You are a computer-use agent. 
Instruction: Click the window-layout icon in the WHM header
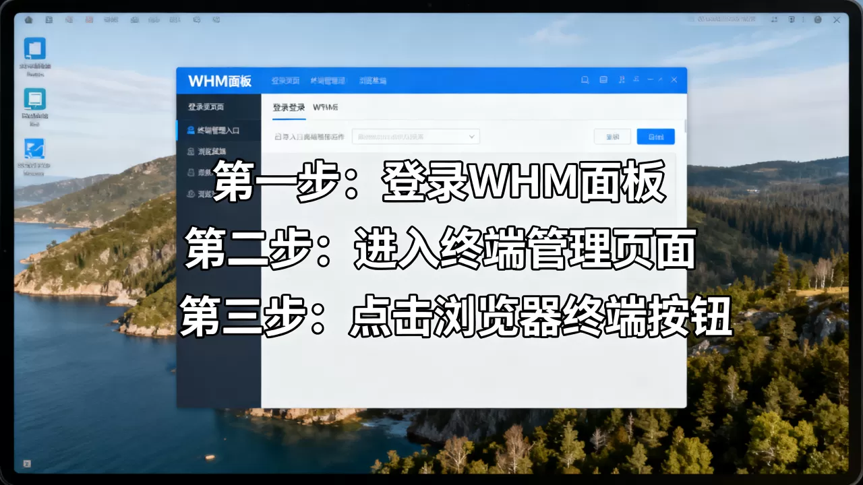pos(603,80)
